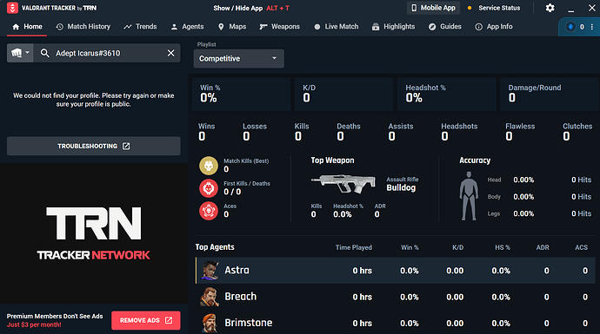Click the Headshot % stat card
Screen dimensions: 600x334
[447, 95]
